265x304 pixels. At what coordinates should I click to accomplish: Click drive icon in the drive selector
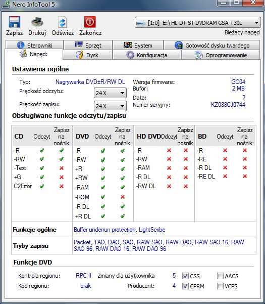click(140, 23)
